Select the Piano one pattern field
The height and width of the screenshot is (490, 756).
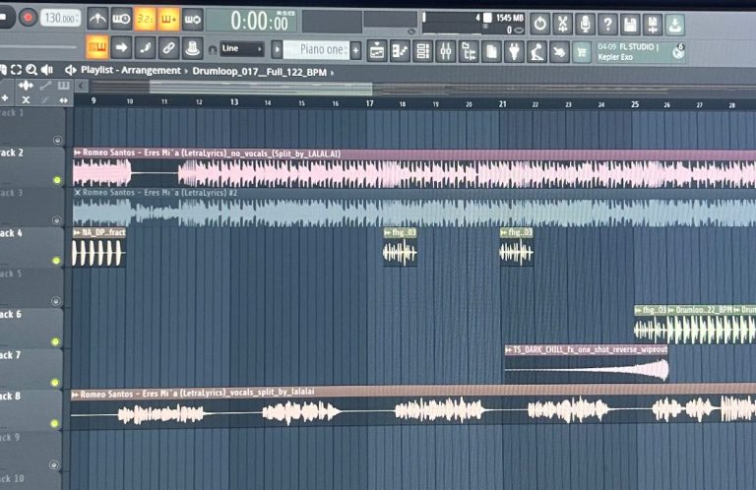(x=316, y=49)
